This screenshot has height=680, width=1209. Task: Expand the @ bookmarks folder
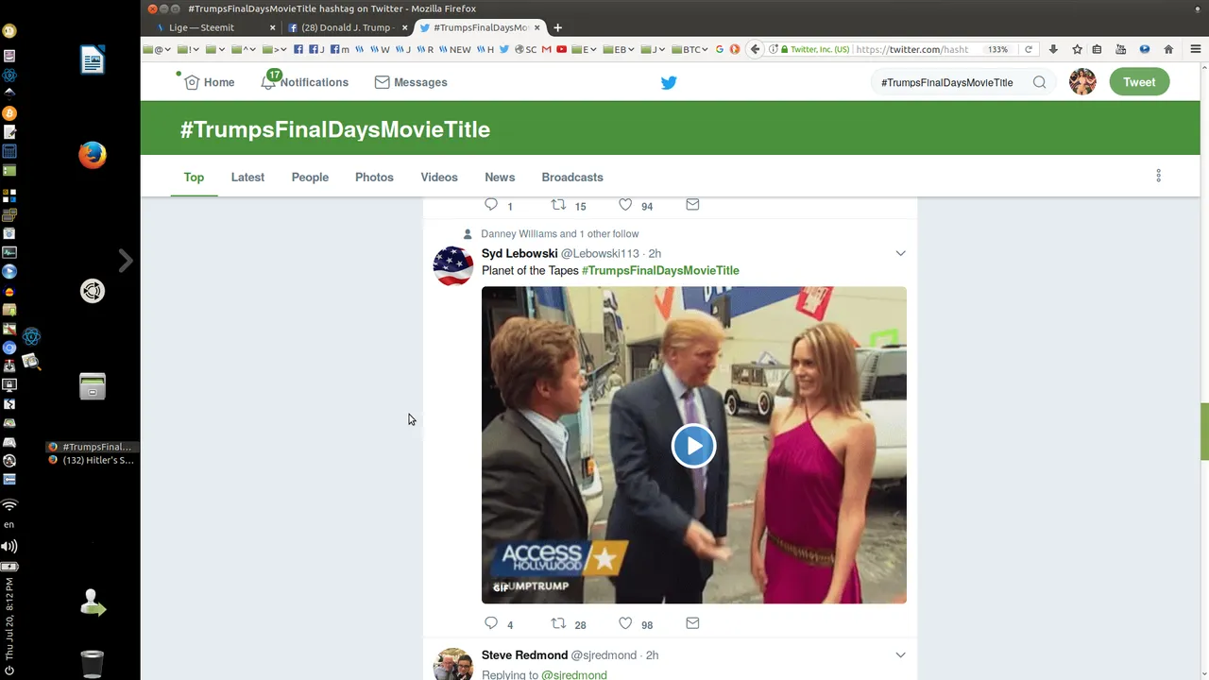coord(157,49)
